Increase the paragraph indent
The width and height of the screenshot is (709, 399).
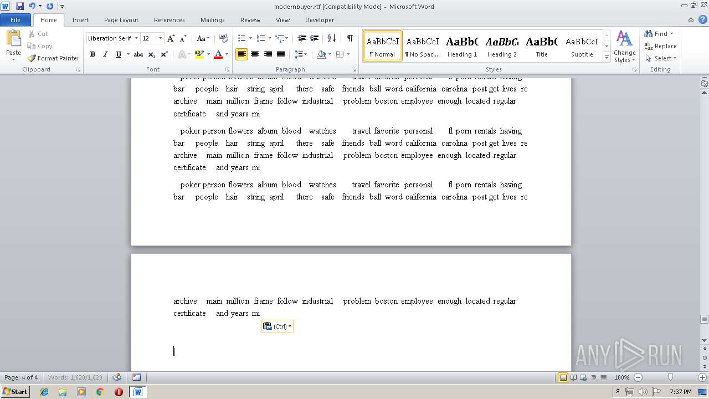coord(314,38)
